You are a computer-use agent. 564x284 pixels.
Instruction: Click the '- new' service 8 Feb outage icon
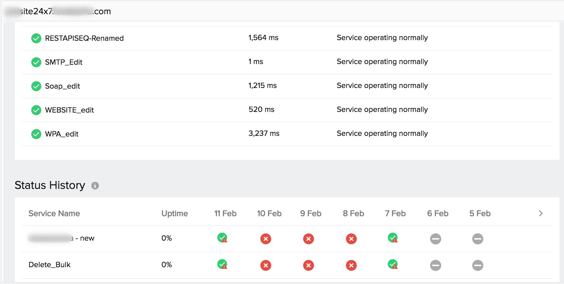pyautogui.click(x=351, y=239)
